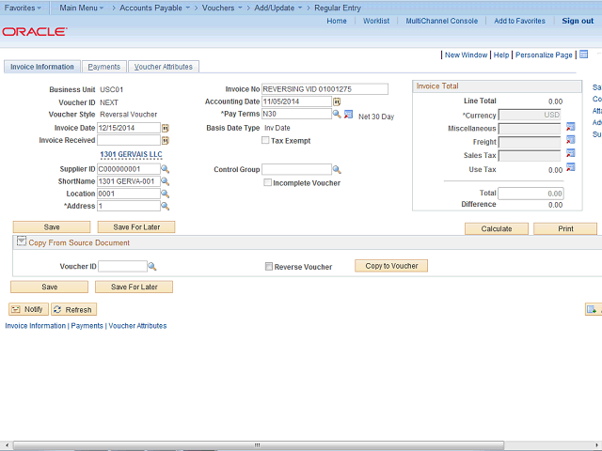This screenshot has width=602, height=451.
Task: Open 1301 GERVAIS LLC supplier link
Action: tap(131, 154)
